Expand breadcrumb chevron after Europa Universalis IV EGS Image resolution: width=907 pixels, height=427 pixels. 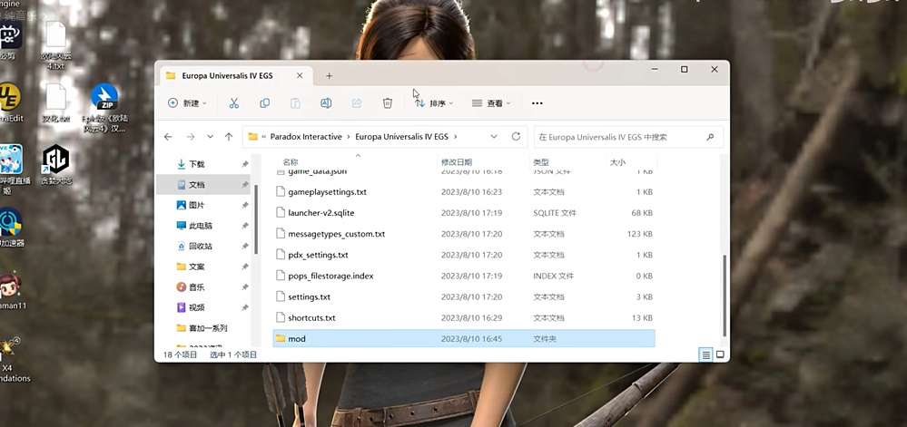456,137
